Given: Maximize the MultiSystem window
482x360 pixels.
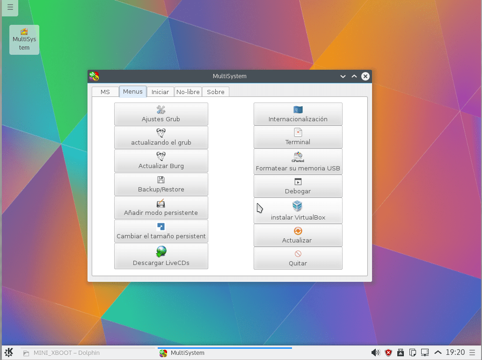Looking at the screenshot, I should [x=354, y=76].
